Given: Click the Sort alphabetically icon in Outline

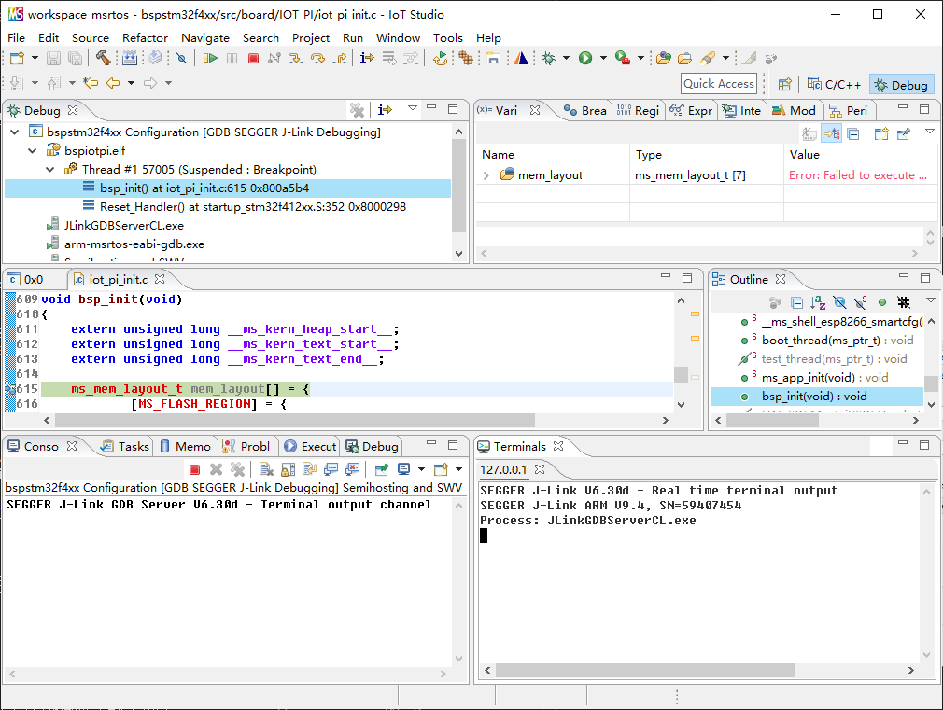Looking at the screenshot, I should [818, 302].
